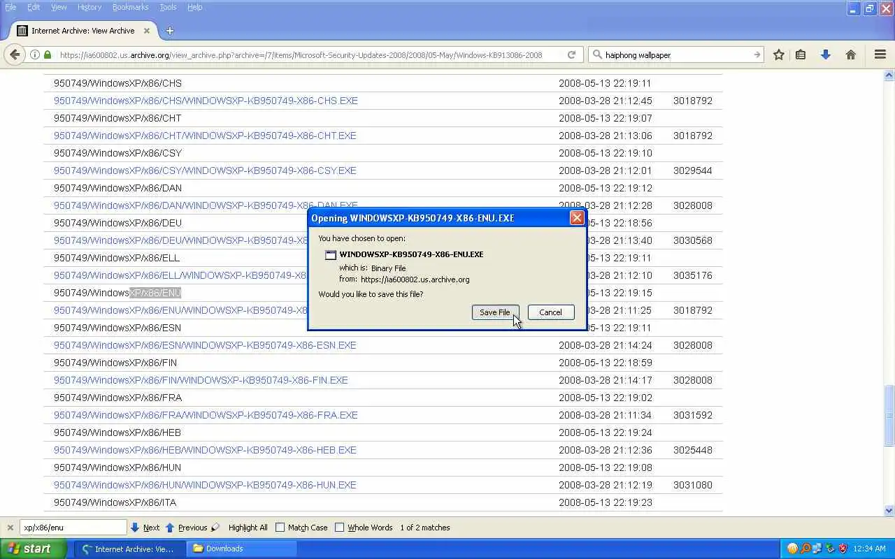The height and width of the screenshot is (559, 895).
Task: Open the Bookmarks menu
Action: click(x=130, y=7)
